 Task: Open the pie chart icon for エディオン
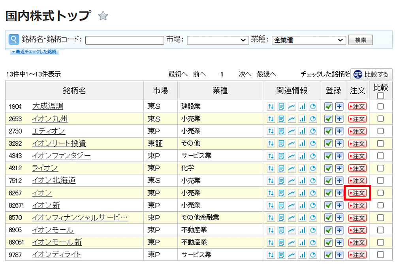click(x=313, y=131)
